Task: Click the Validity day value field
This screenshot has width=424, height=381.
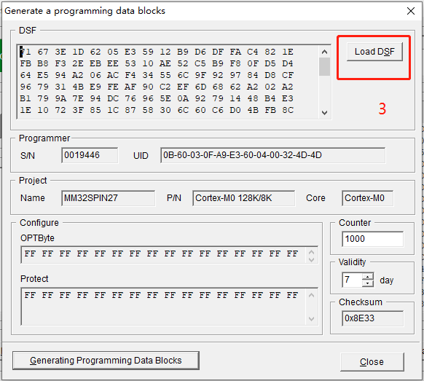Action: (352, 280)
